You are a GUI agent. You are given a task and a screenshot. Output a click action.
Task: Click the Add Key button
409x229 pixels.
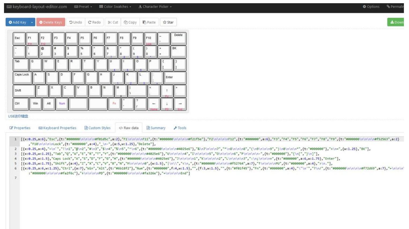(17, 22)
